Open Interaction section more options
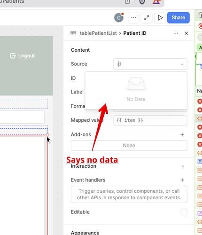Screen dimensions: 202x235 182,166
